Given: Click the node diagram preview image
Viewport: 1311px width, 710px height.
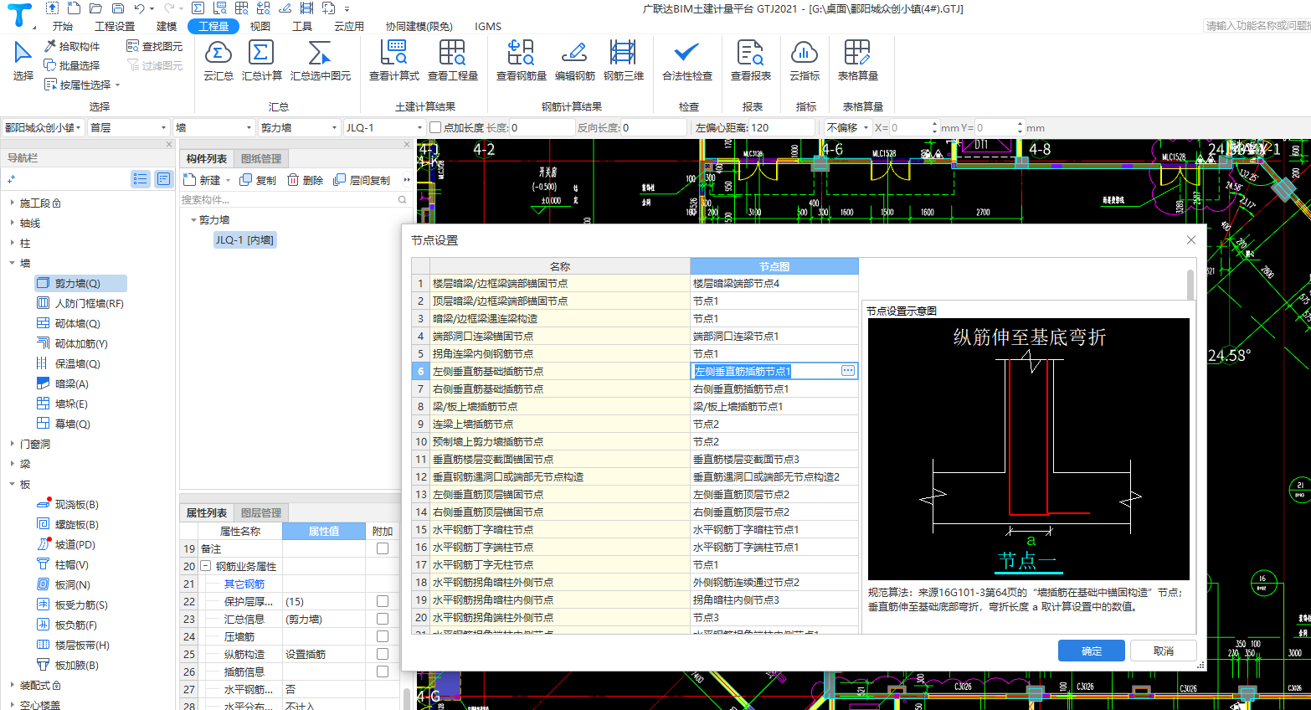Looking at the screenshot, I should click(1029, 448).
